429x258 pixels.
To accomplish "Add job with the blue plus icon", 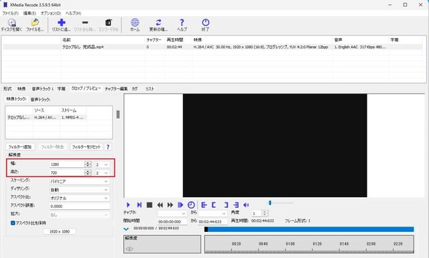I will pos(61,25).
